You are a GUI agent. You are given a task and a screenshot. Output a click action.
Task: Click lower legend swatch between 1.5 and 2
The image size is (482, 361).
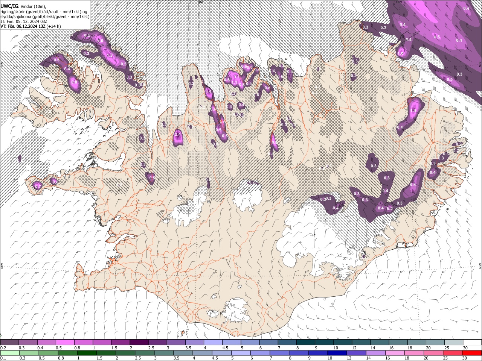pyautogui.click(x=107, y=353)
